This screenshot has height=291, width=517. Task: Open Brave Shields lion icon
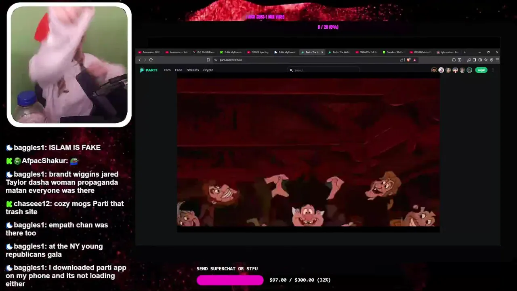(408, 60)
